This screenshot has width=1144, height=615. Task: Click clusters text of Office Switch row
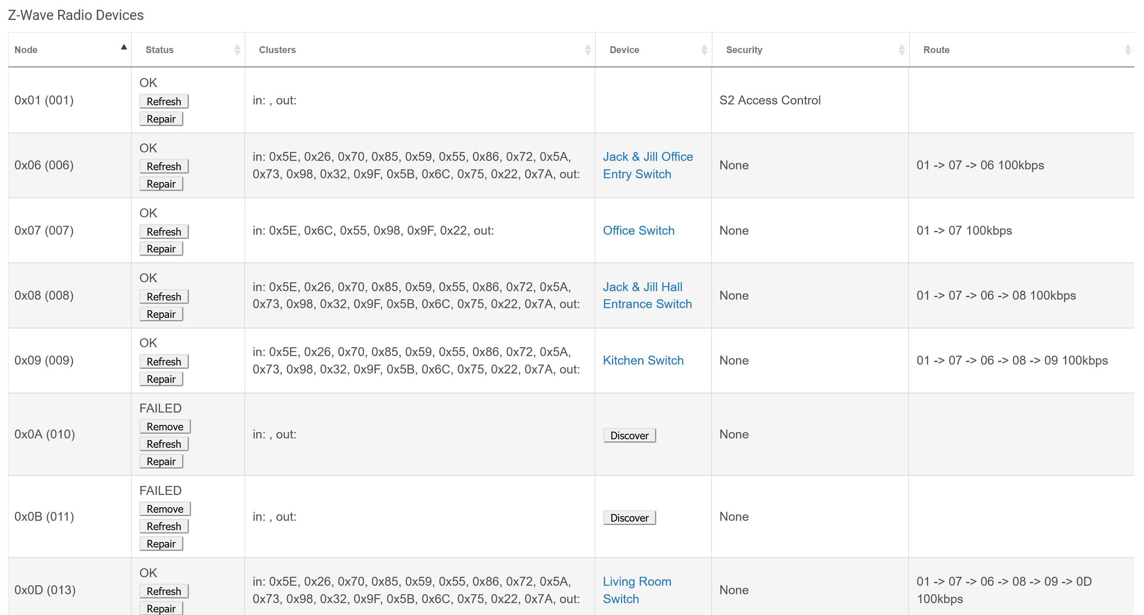point(373,230)
